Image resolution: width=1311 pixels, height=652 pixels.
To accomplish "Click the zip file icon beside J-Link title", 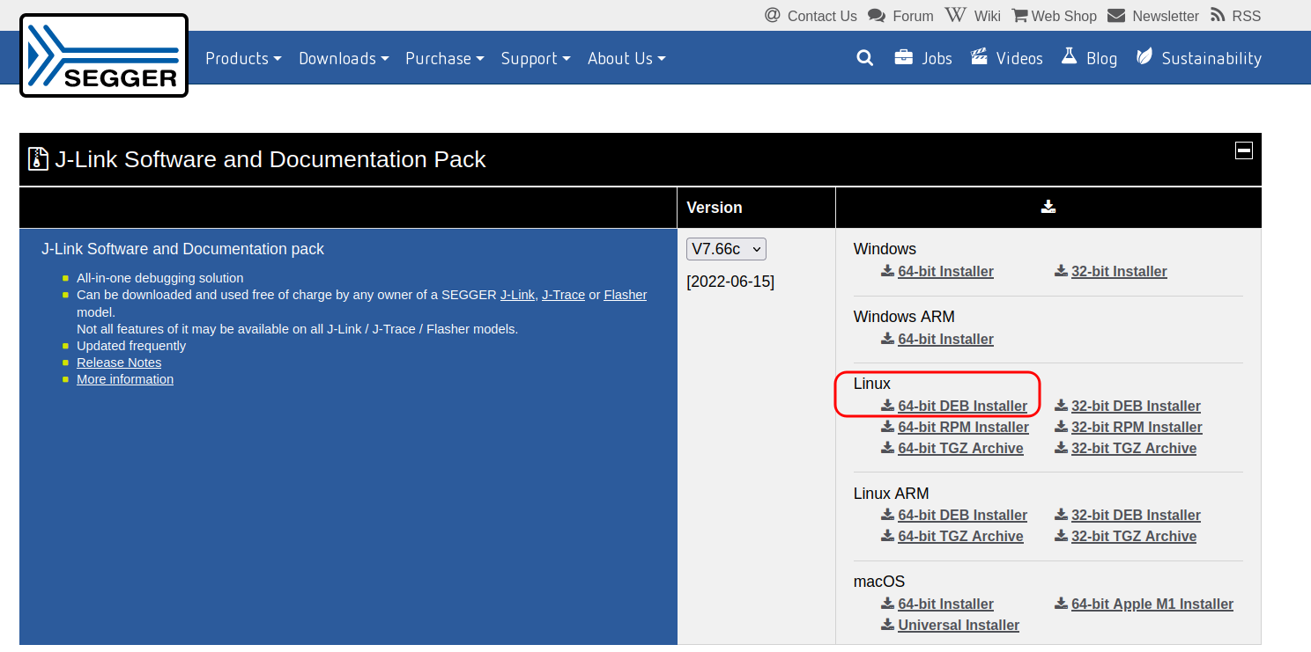I will click(38, 158).
